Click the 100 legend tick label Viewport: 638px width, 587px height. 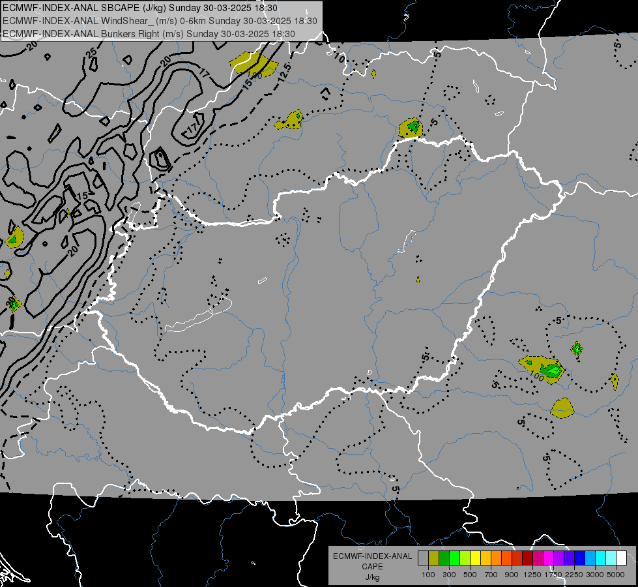point(428,575)
